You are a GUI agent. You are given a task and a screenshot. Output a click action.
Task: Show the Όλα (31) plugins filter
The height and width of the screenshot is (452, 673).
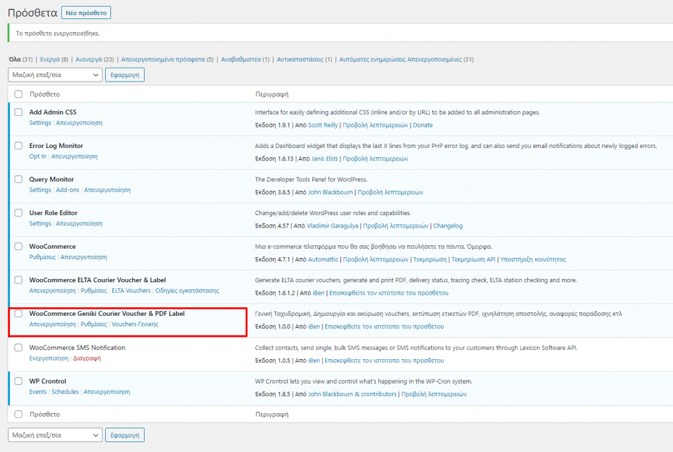click(20, 59)
